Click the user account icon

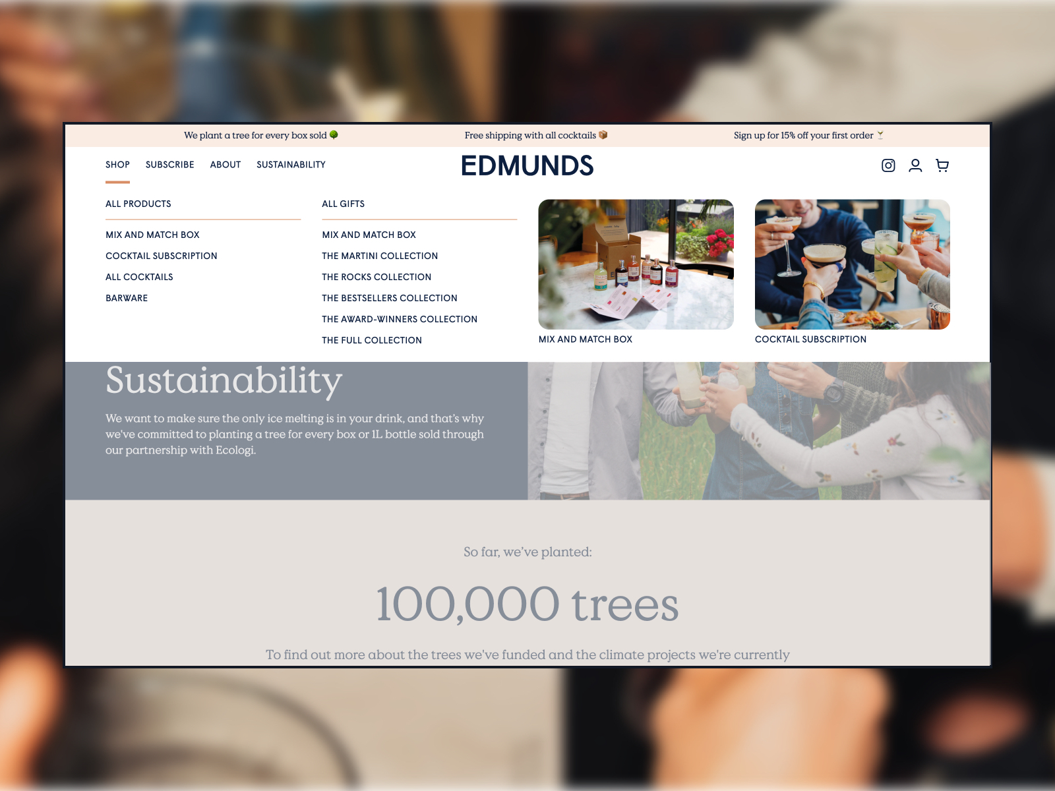point(915,165)
